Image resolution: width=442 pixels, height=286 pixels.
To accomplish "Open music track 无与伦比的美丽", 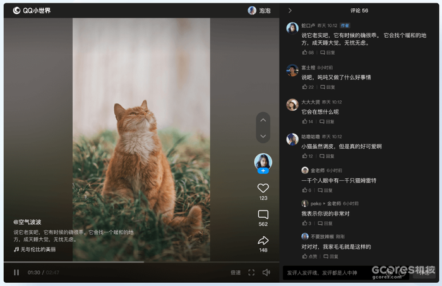I will [38, 249].
